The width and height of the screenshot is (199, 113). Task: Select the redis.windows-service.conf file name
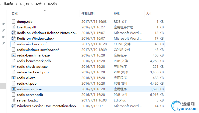click(38, 50)
